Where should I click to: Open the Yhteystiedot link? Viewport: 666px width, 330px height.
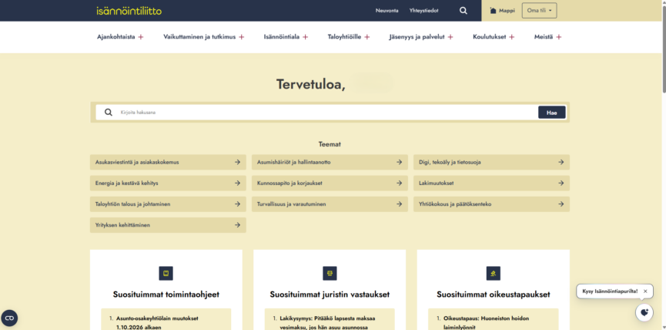click(x=424, y=11)
